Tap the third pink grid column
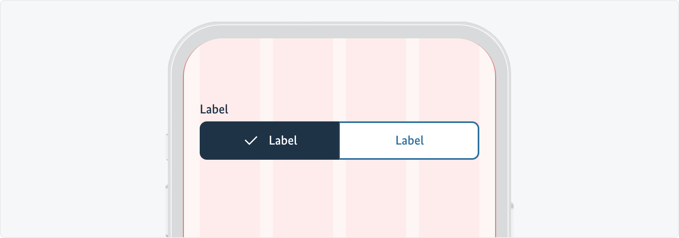This screenshot has height=238, width=679. [375, 80]
